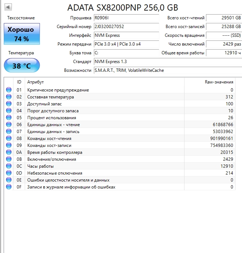Click the raw value 312
The image size is (242, 253).
pos(229,97)
